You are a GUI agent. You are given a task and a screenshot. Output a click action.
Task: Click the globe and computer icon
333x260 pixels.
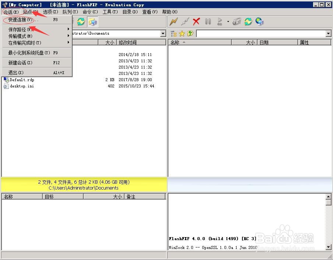[260, 21]
